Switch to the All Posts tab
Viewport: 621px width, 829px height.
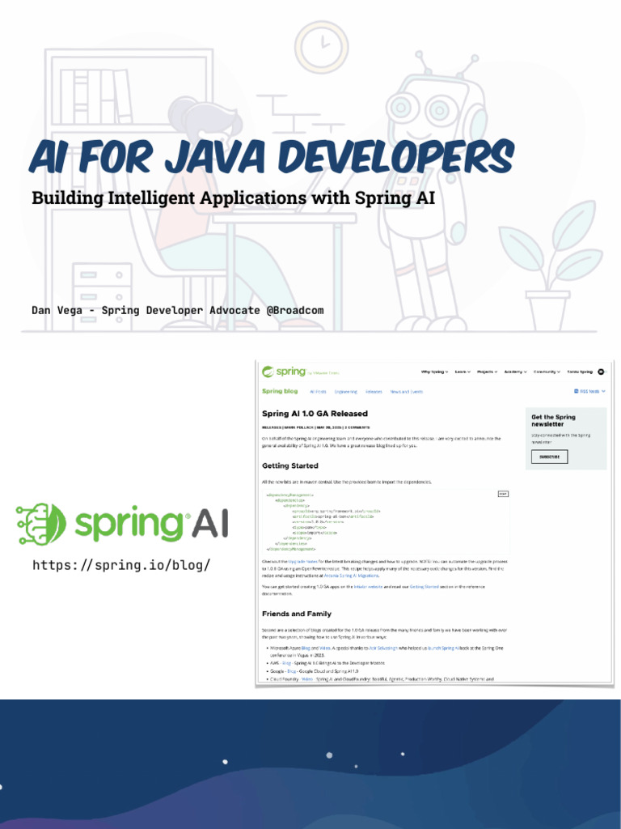pyautogui.click(x=317, y=392)
